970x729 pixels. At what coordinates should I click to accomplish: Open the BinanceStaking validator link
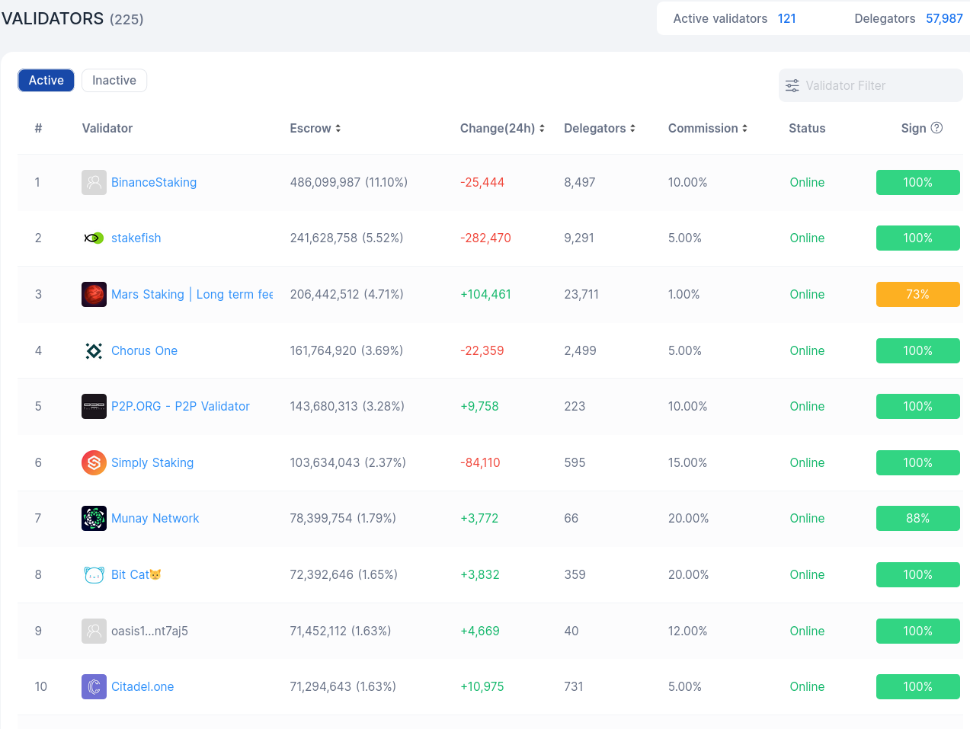(154, 182)
